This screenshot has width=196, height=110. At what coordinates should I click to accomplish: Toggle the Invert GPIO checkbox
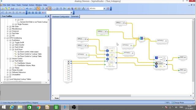tap(107, 48)
